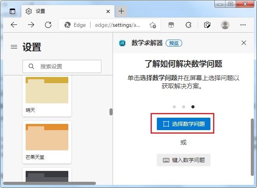This screenshot has height=188, width=257.
Task: Close the 设置 tab with its X
Action: [x=108, y=12]
